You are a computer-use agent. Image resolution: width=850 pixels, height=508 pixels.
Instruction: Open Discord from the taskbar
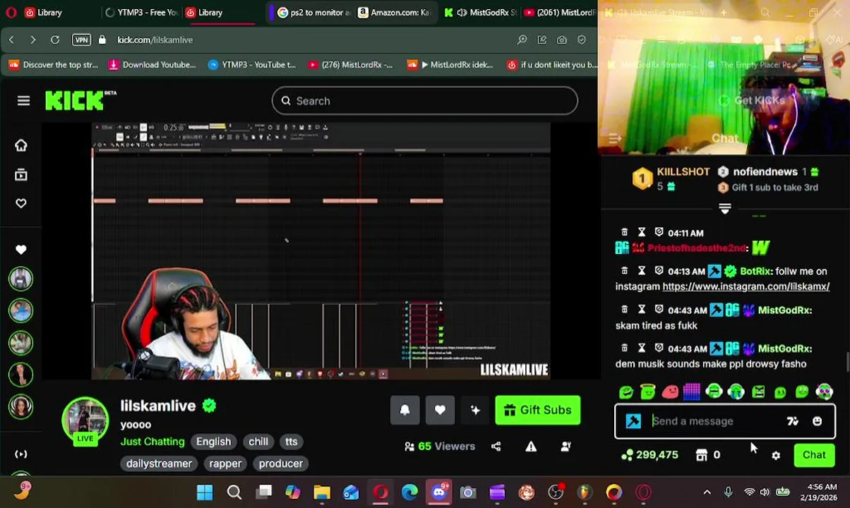438,492
